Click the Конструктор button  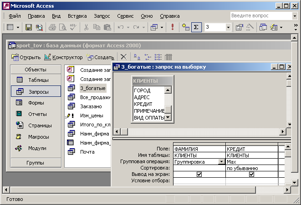click(x=63, y=57)
